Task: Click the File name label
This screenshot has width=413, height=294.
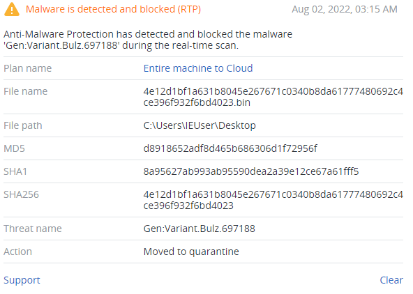Action: coord(26,91)
